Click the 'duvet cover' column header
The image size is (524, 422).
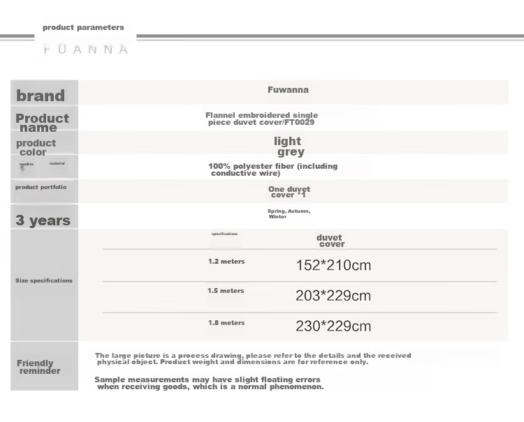click(330, 241)
